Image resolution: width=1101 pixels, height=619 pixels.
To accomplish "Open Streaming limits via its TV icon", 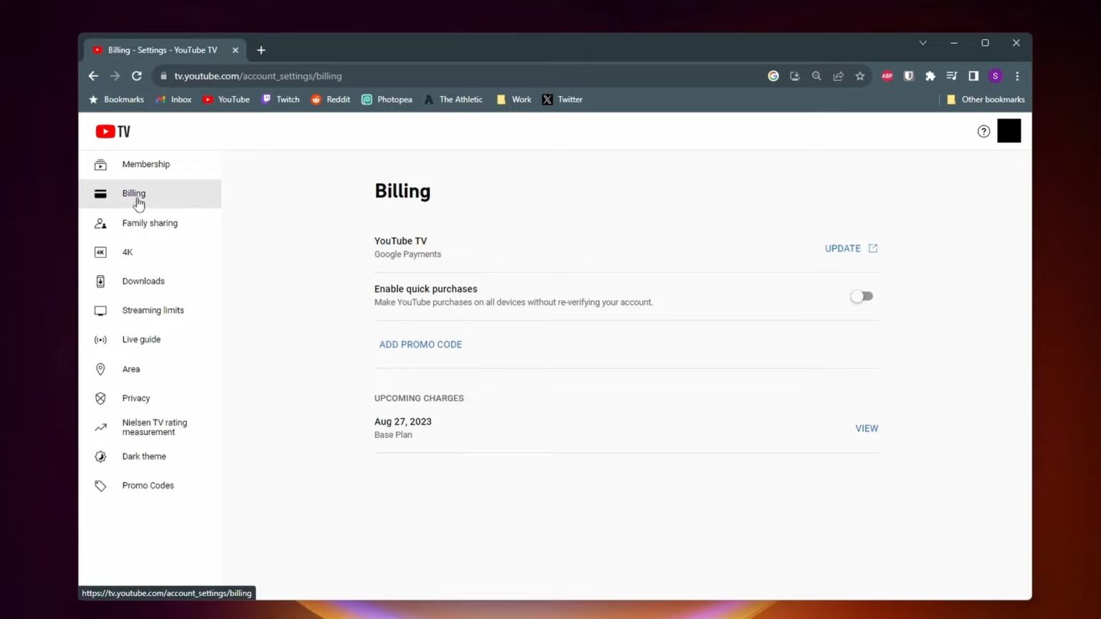I will point(100,309).
